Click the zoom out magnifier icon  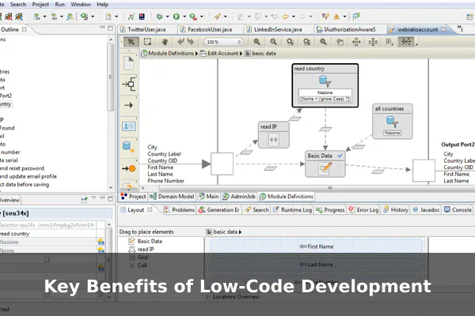tap(273, 42)
